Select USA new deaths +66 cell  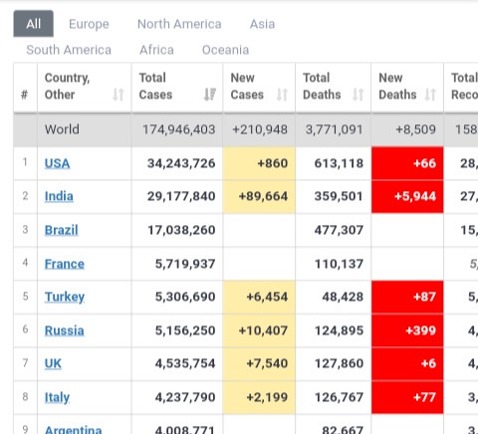(407, 163)
